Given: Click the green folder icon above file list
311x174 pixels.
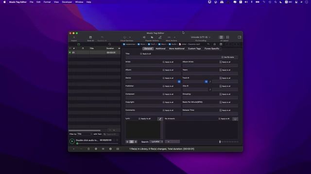Looking at the screenshot, I should 79,44.
